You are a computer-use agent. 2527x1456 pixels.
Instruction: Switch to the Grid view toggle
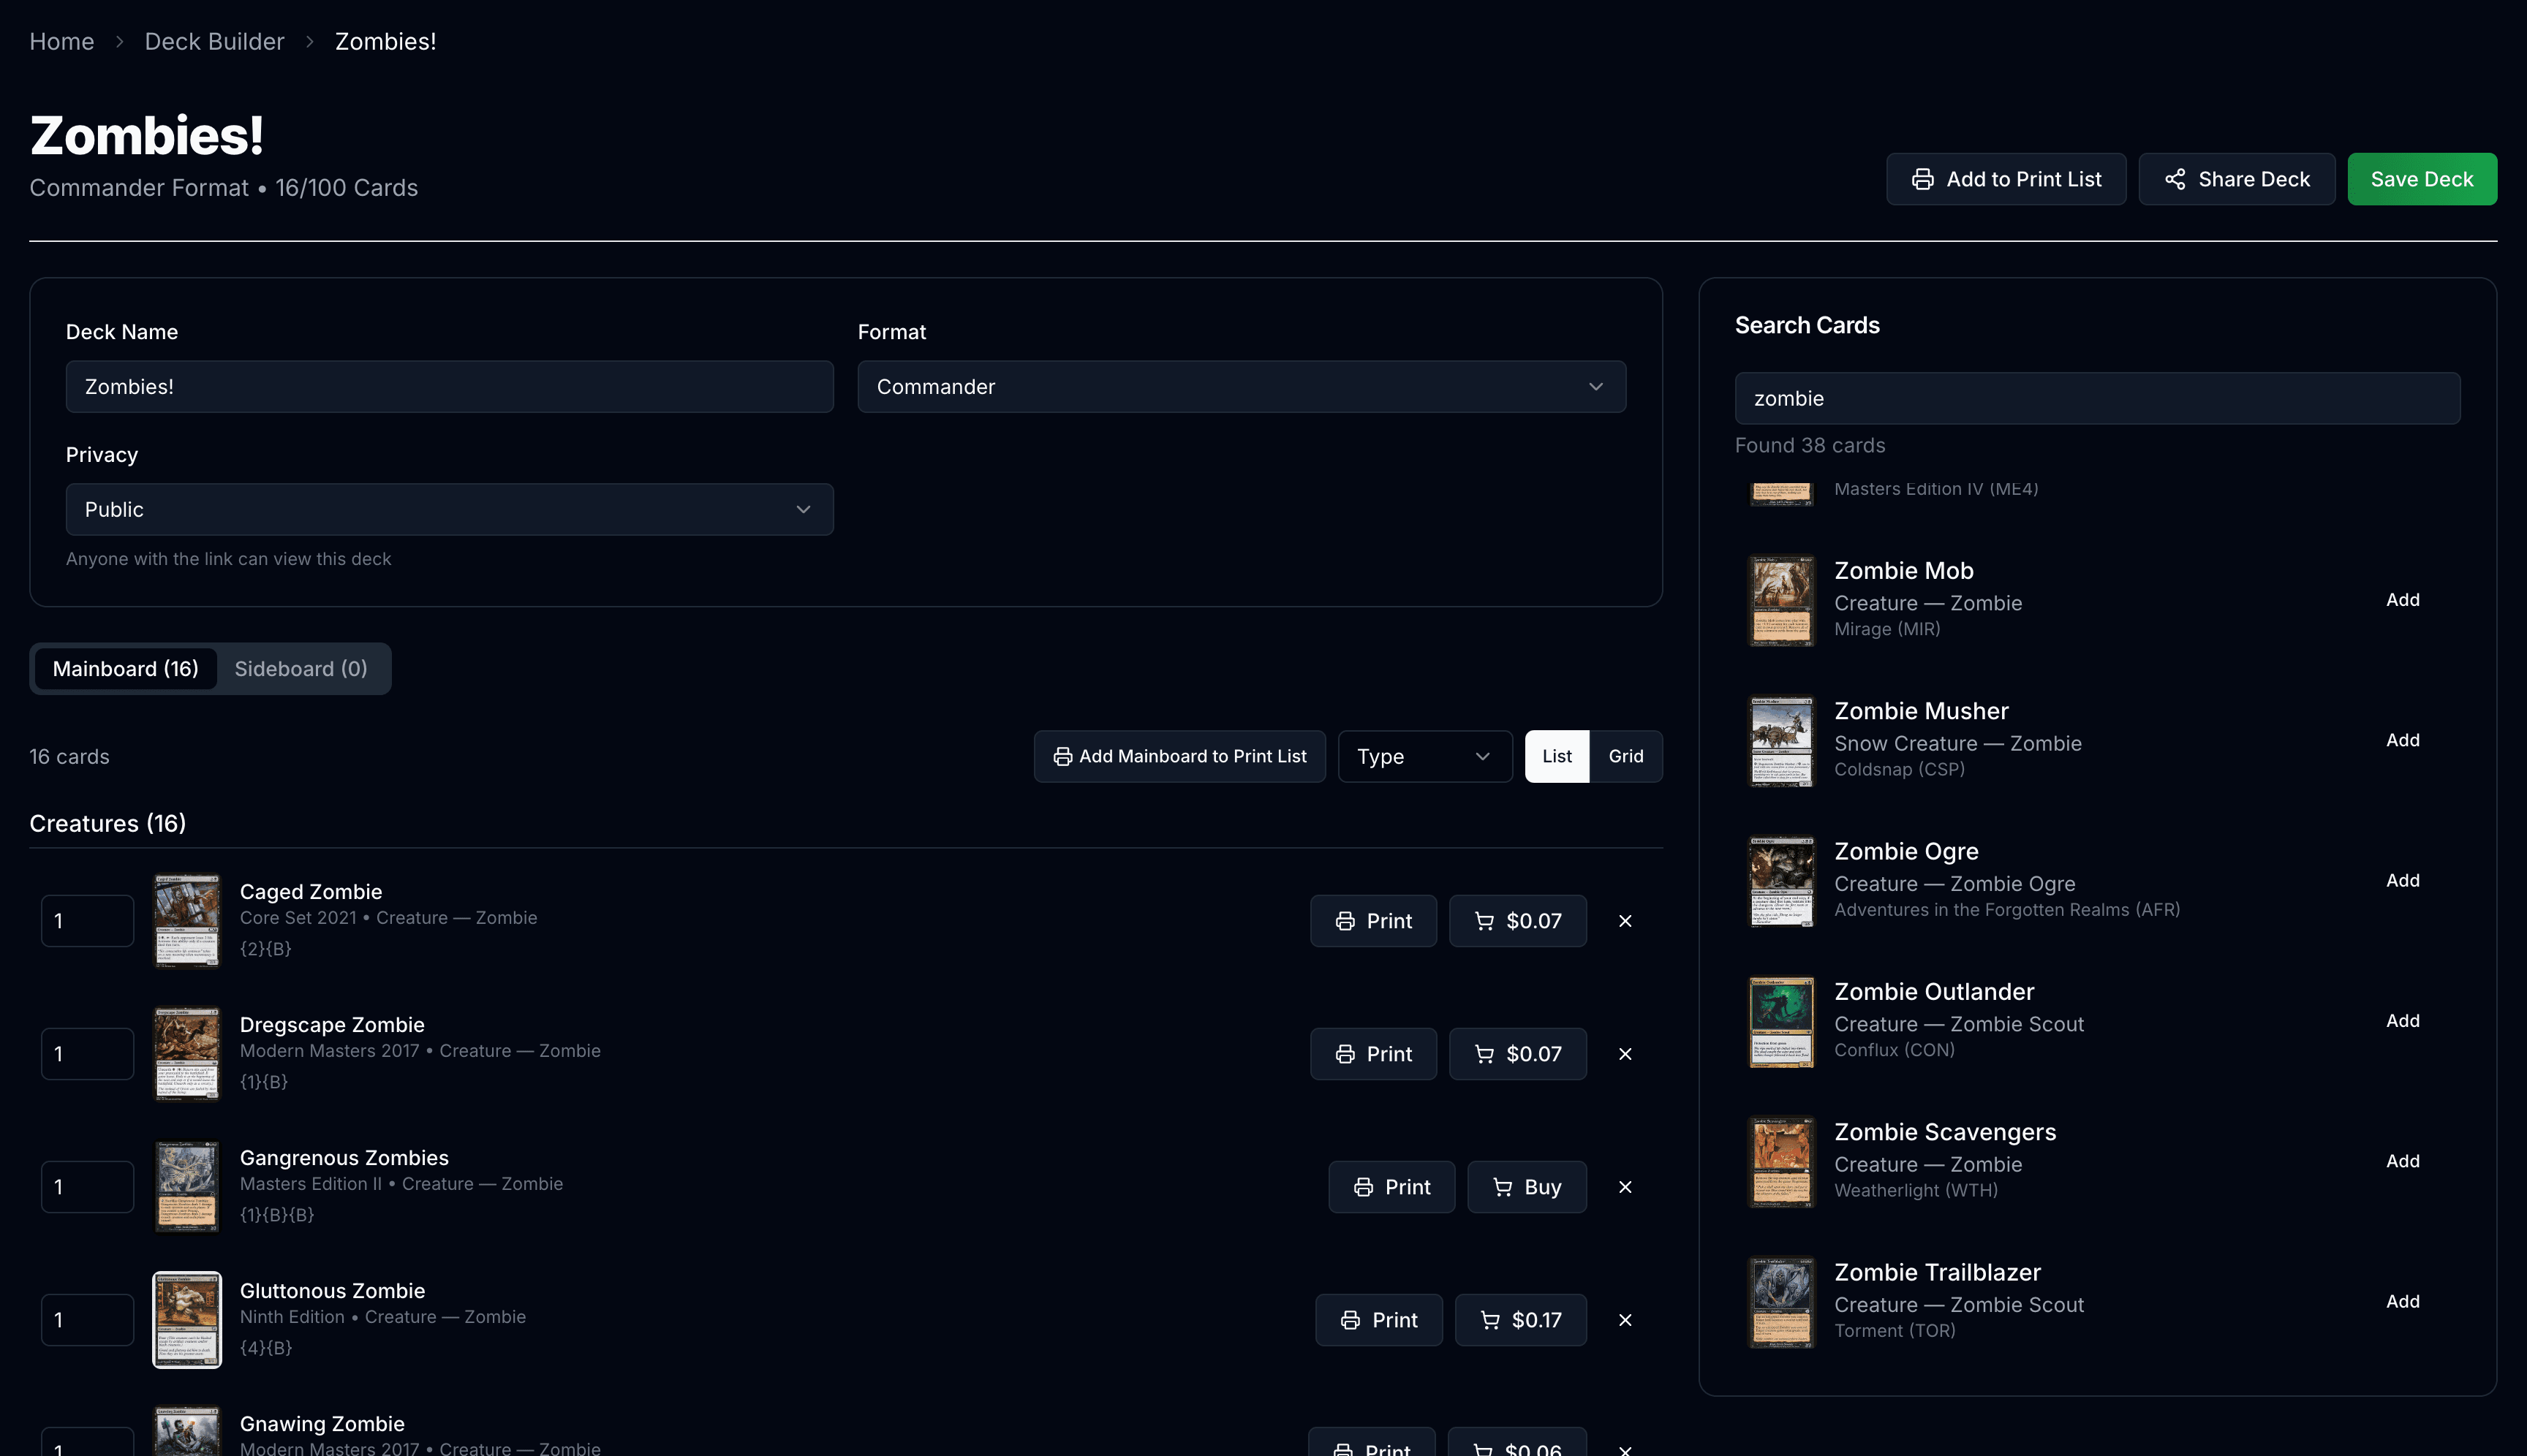1625,755
